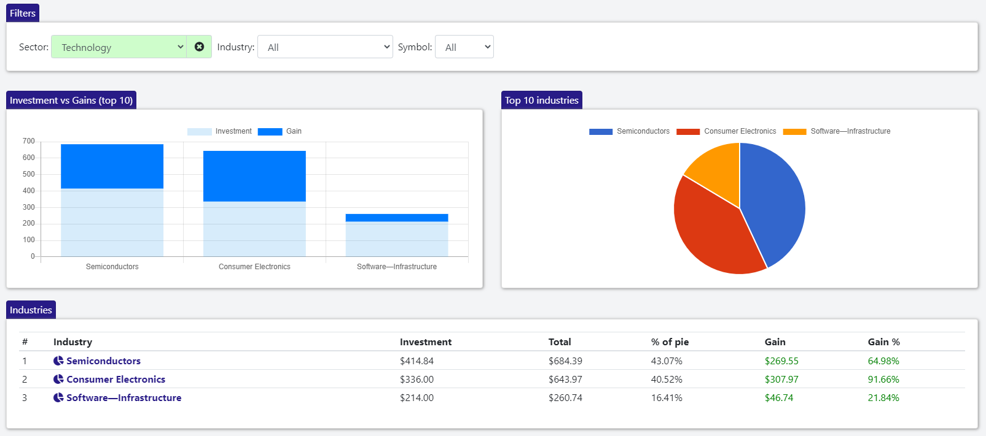
Task: Open the Semiconductors industry link
Action: pos(103,361)
